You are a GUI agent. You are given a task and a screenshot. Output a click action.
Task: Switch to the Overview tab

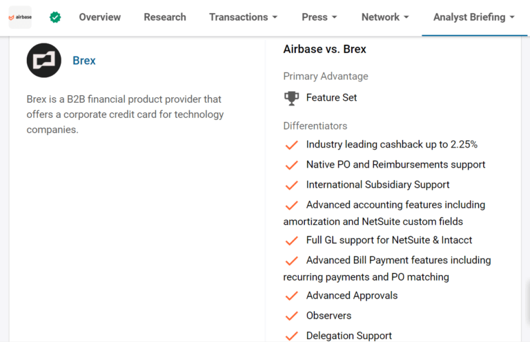(x=99, y=17)
